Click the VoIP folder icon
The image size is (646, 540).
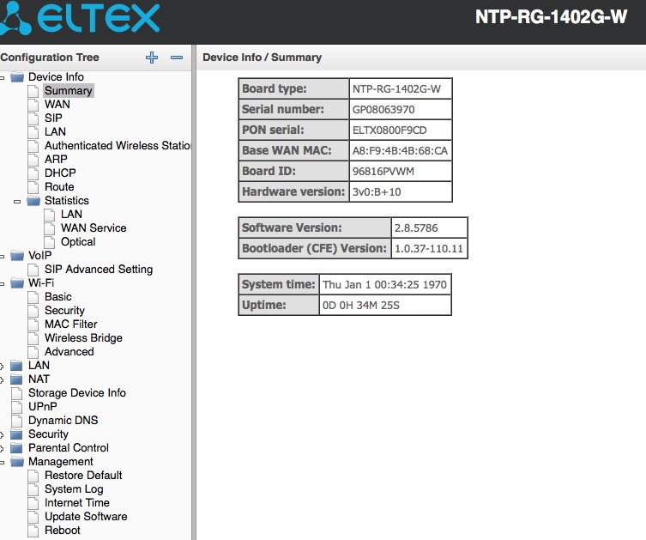tap(17, 256)
